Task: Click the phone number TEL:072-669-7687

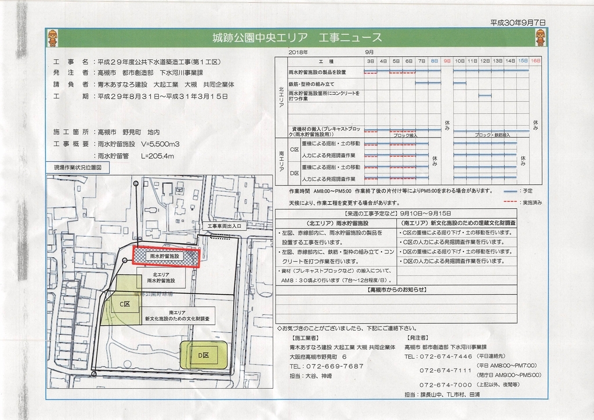Action: click(327, 366)
